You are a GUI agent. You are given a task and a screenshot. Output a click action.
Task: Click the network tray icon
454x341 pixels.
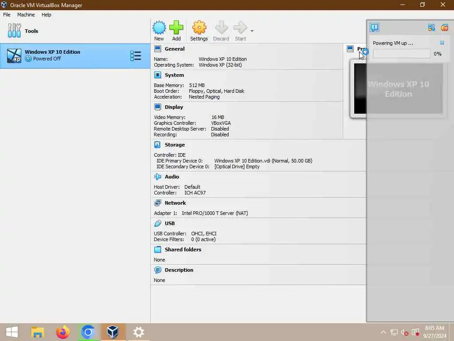tap(394, 332)
